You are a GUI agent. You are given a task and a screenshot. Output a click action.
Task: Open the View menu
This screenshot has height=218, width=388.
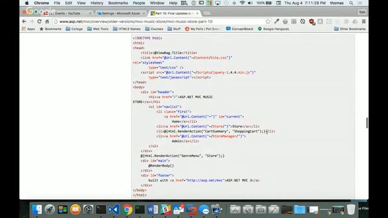tap(81, 3)
